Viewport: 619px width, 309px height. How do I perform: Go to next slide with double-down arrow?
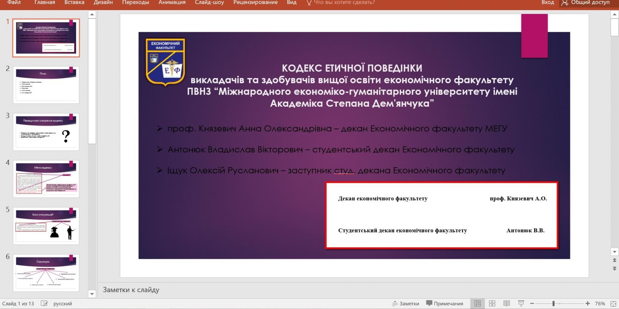614,269
